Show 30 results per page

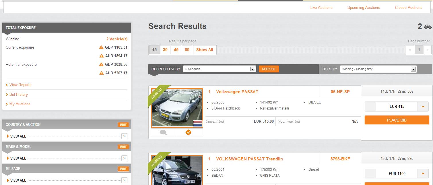coord(165,50)
